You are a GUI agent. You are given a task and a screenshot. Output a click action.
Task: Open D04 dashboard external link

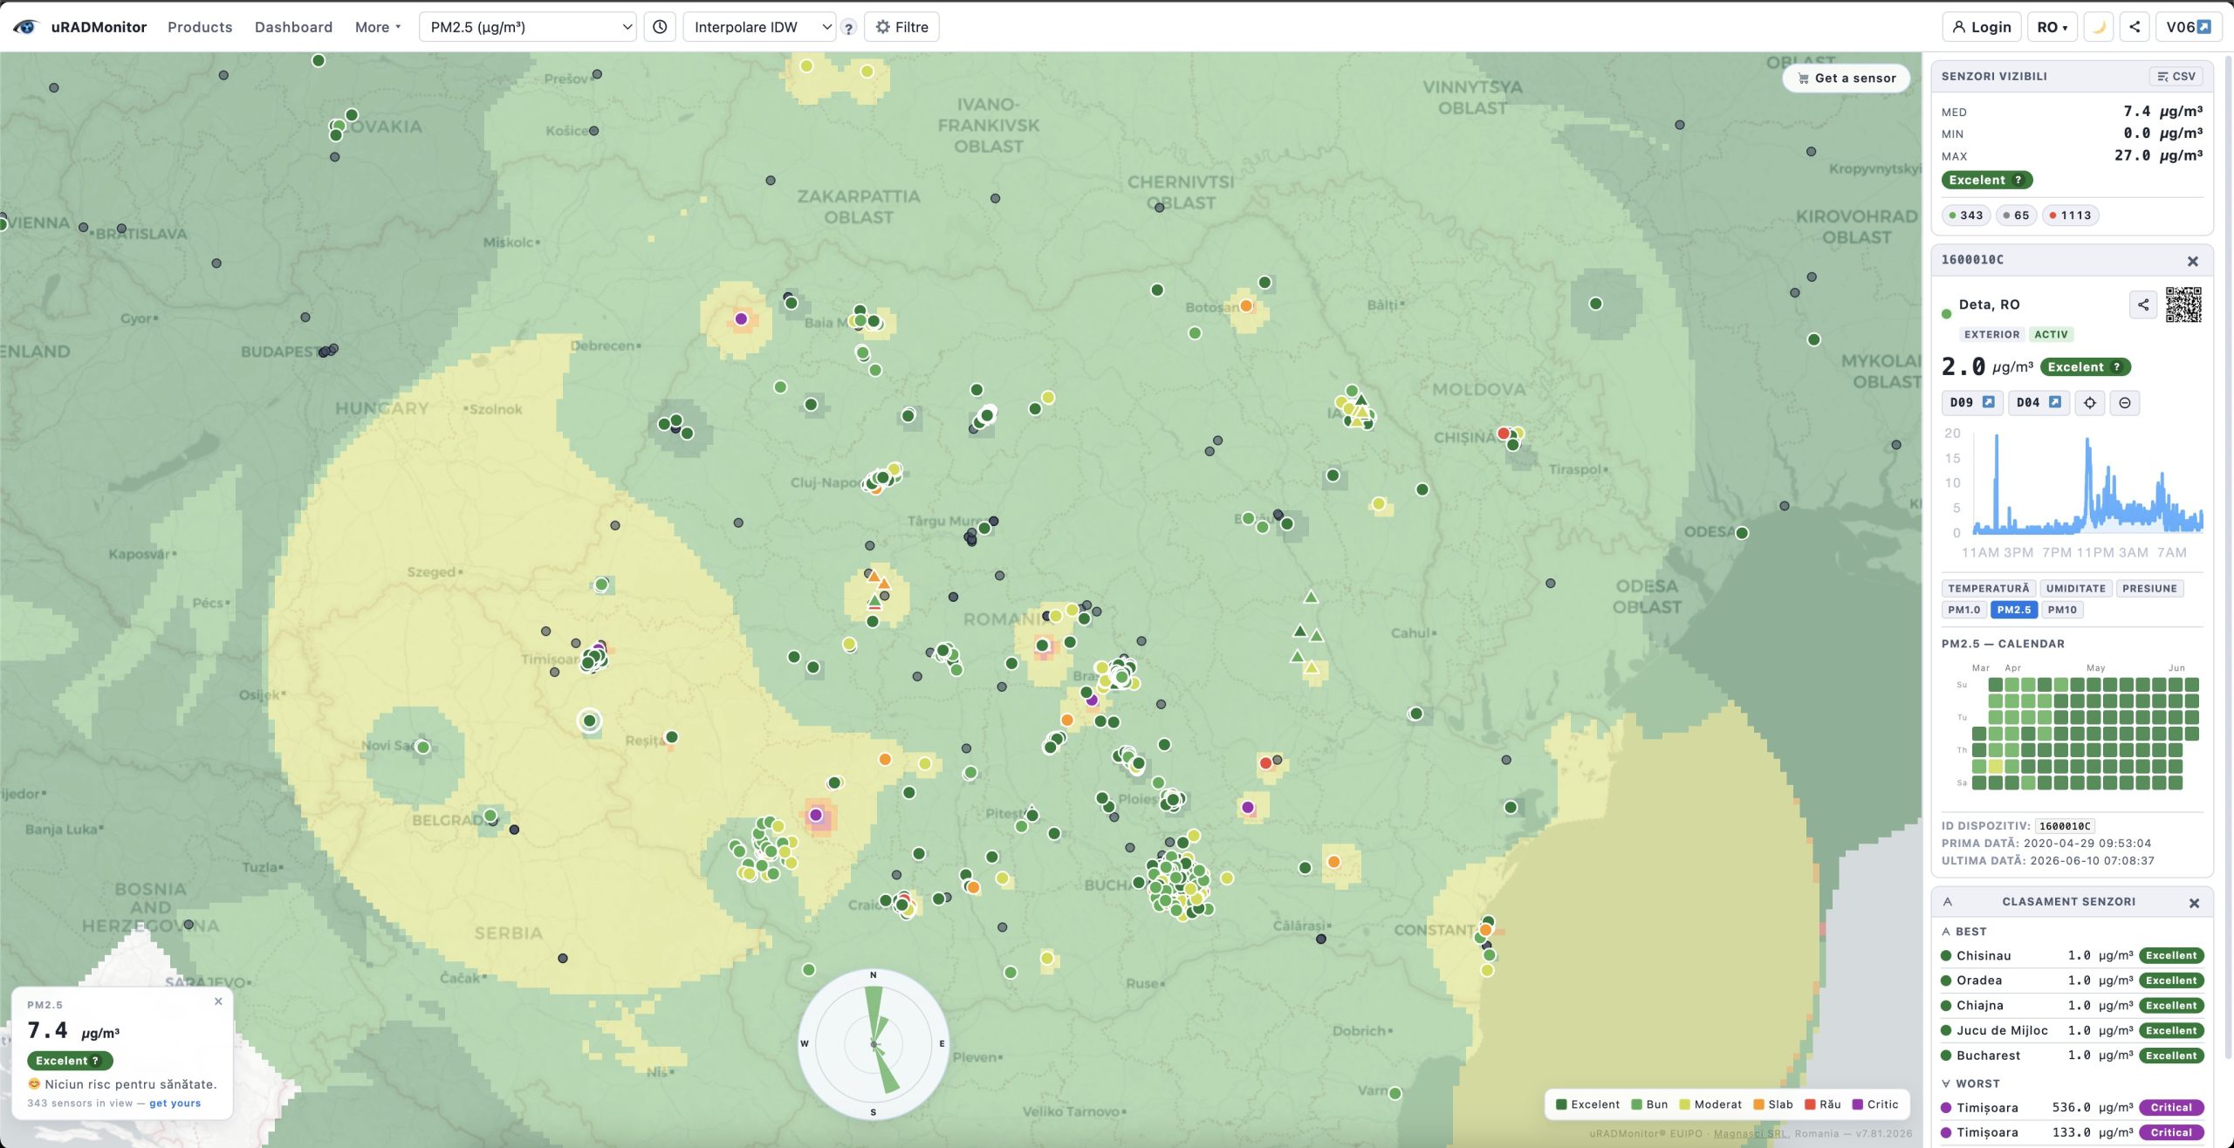point(2039,402)
